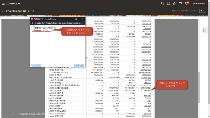This screenshot has height=118, width=210.
Task: Click the 明細残高へのドリル link
Action: tap(42, 31)
